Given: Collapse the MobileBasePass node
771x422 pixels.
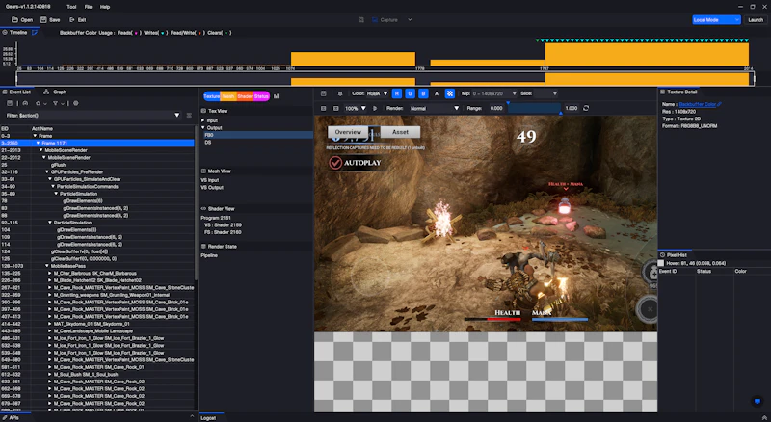Looking at the screenshot, I should [47, 266].
